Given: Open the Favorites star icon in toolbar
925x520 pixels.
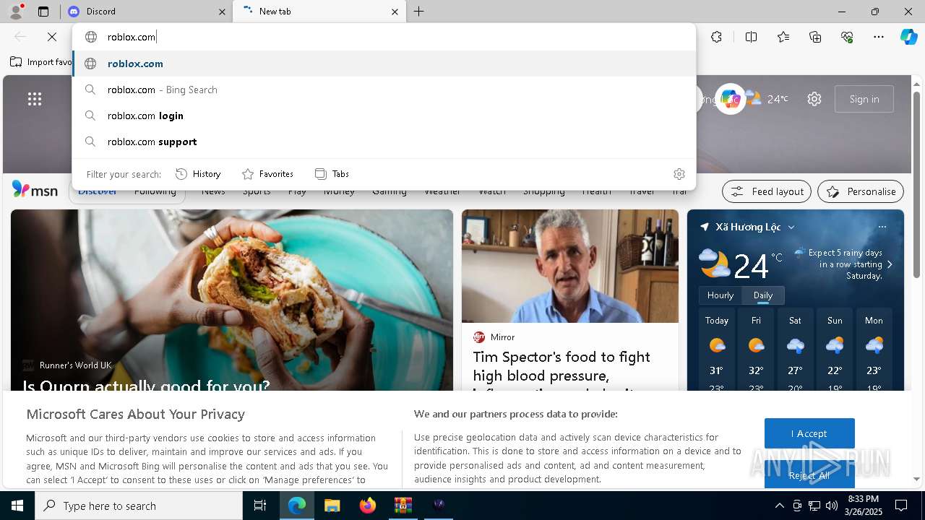Looking at the screenshot, I should click(783, 37).
